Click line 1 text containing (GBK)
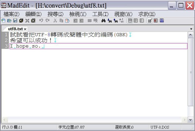The width and height of the screenshot is (195, 131). (x=69, y=35)
